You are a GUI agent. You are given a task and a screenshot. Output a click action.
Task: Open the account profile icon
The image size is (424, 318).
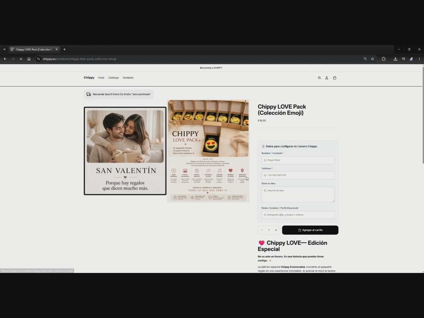click(x=327, y=78)
